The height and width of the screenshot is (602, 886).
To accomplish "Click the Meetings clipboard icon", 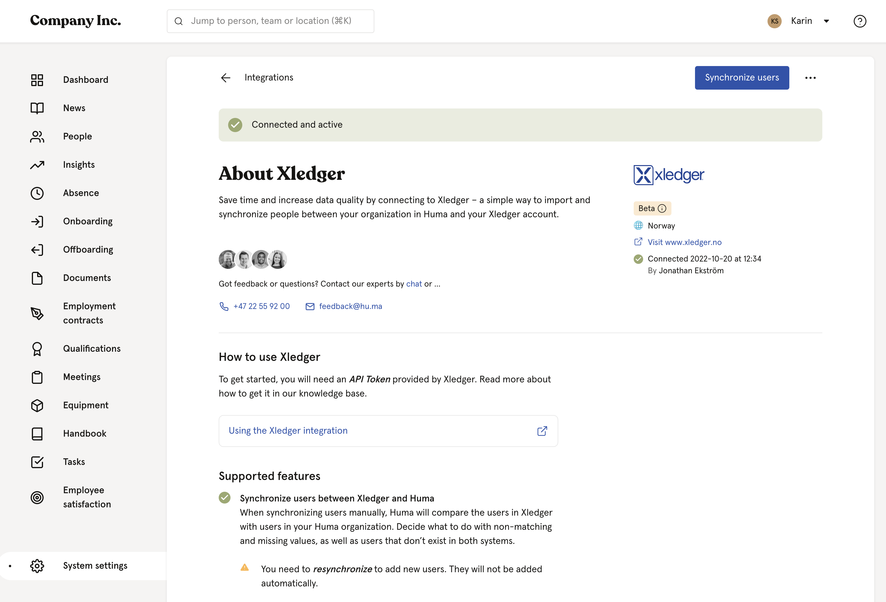I will click(37, 377).
